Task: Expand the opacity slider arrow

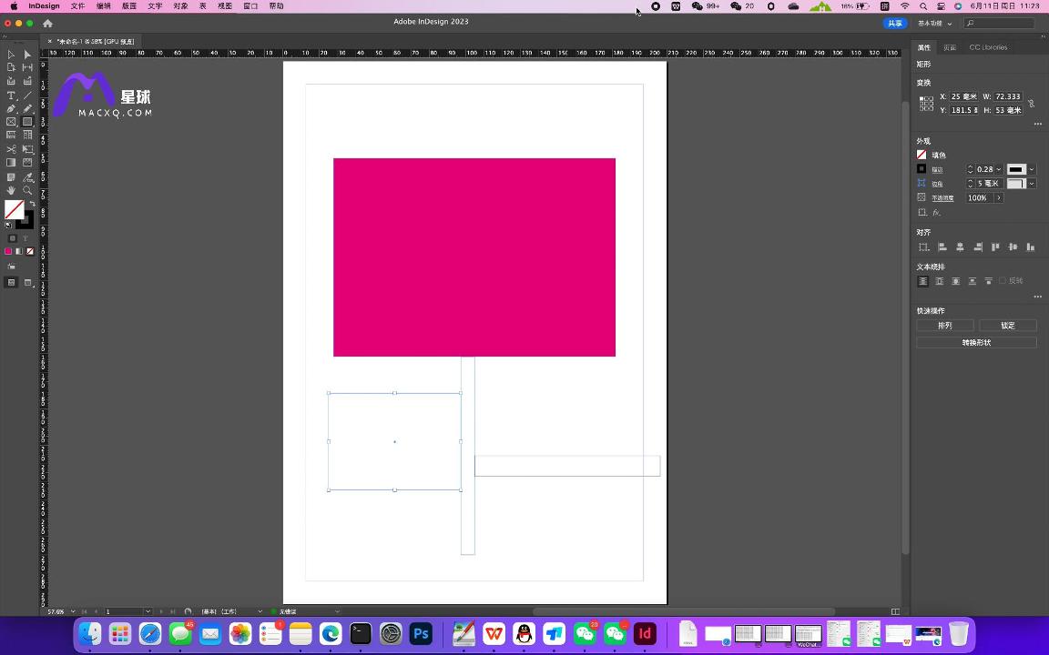Action: (x=999, y=197)
